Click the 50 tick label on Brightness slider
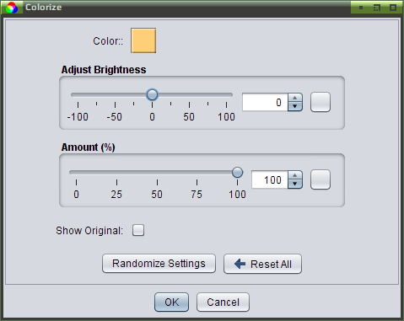This screenshot has width=404, height=321. [189, 117]
